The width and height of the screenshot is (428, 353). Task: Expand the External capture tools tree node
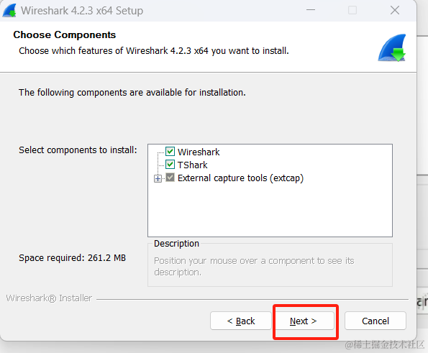click(x=158, y=179)
